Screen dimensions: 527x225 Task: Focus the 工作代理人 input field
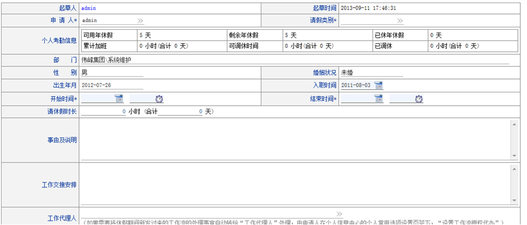click(x=208, y=213)
